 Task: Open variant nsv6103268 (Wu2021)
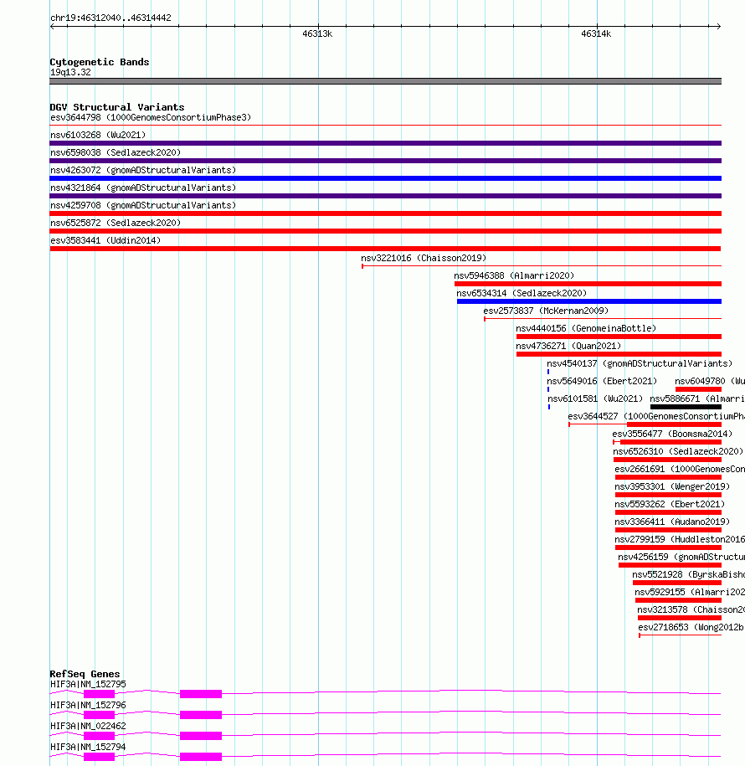coord(98,135)
